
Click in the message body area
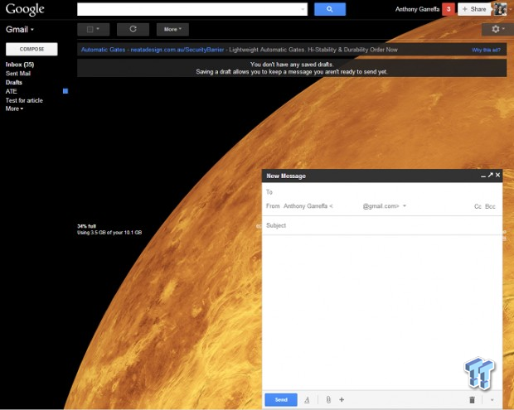click(382, 312)
